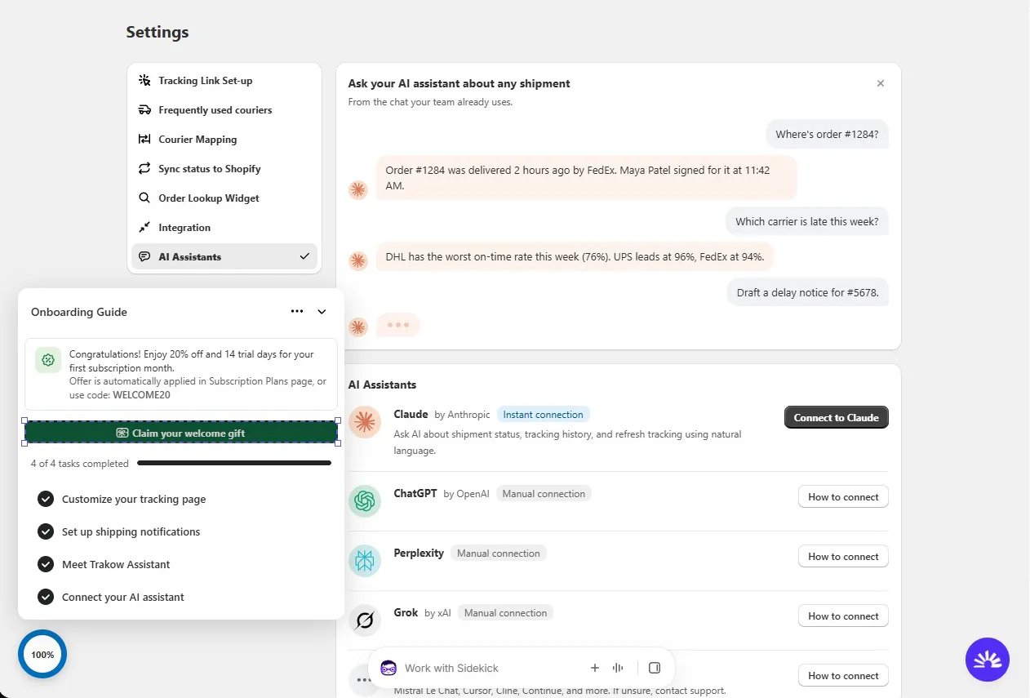Viewport: 1030px width, 698px height.
Task: Click the Tracking Link Set-up cursor icon
Action: point(144,80)
